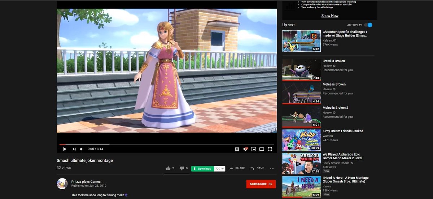Screen dimensions: 433x199
Task: Click the Wambu channel name
Action: [328, 136]
